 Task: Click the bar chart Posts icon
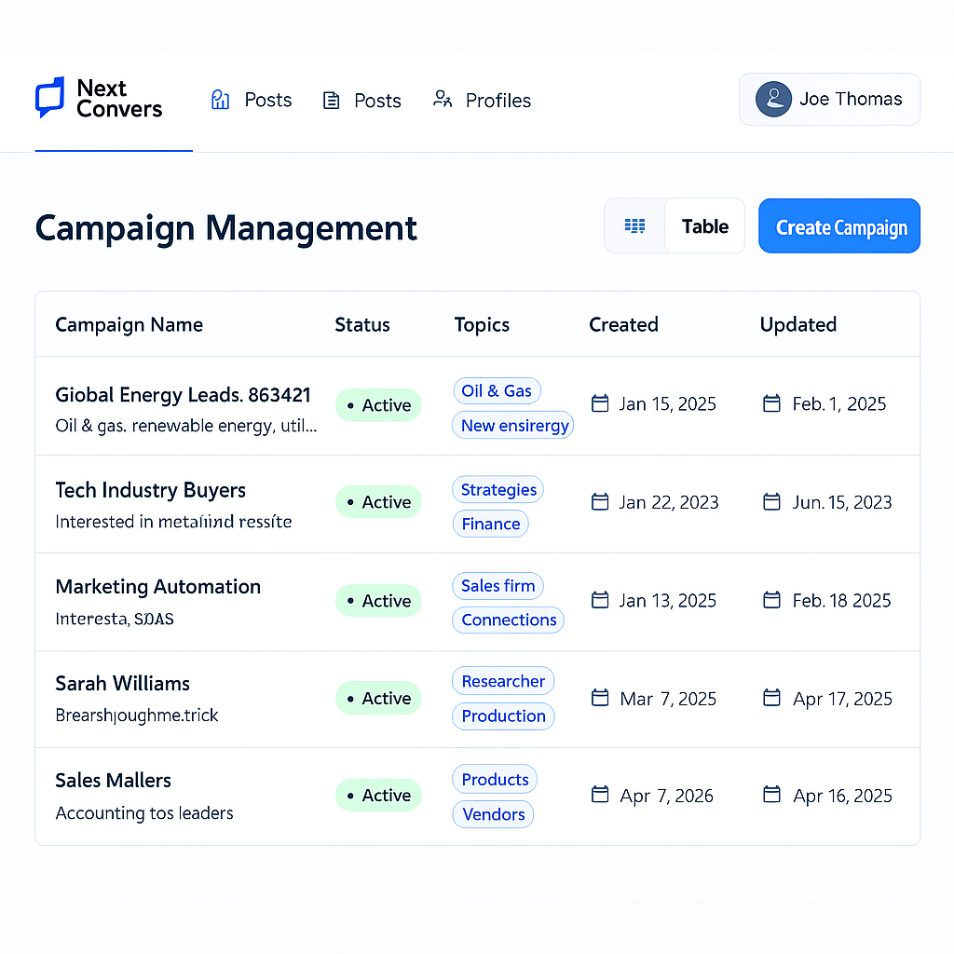coord(221,101)
